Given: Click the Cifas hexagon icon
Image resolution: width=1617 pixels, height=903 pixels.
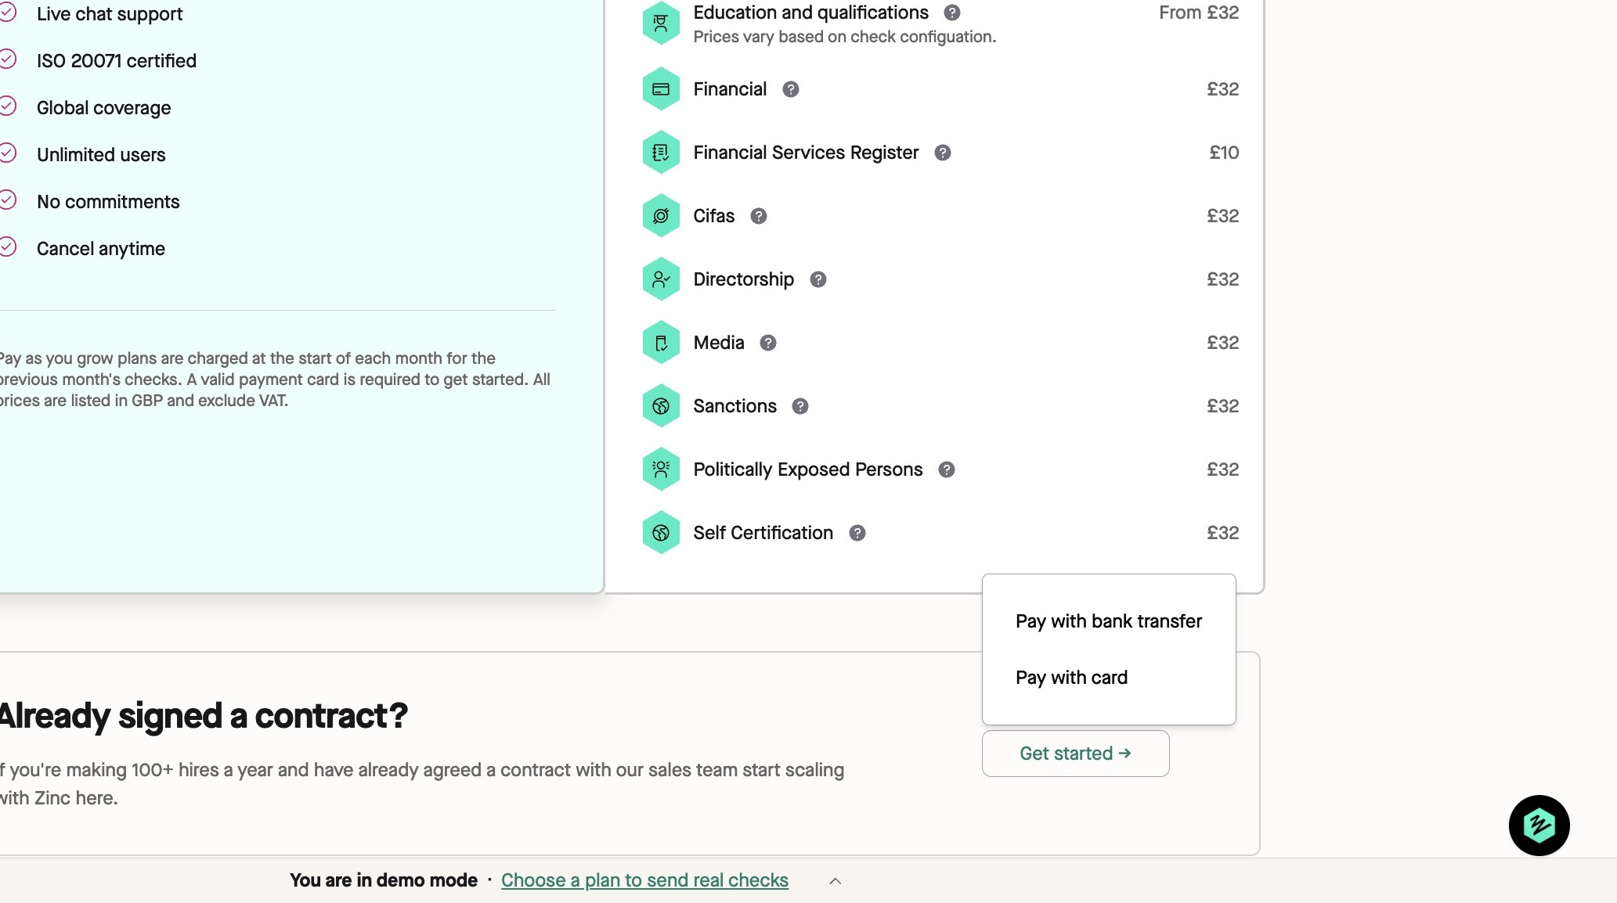Looking at the screenshot, I should (661, 216).
